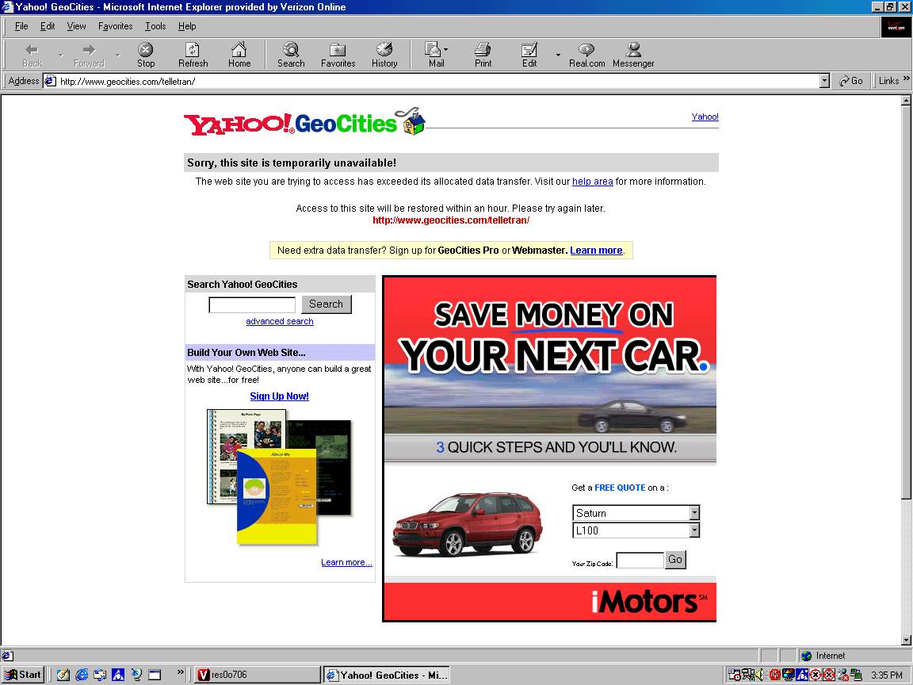
Task: Open the Tools menu
Action: point(155,26)
